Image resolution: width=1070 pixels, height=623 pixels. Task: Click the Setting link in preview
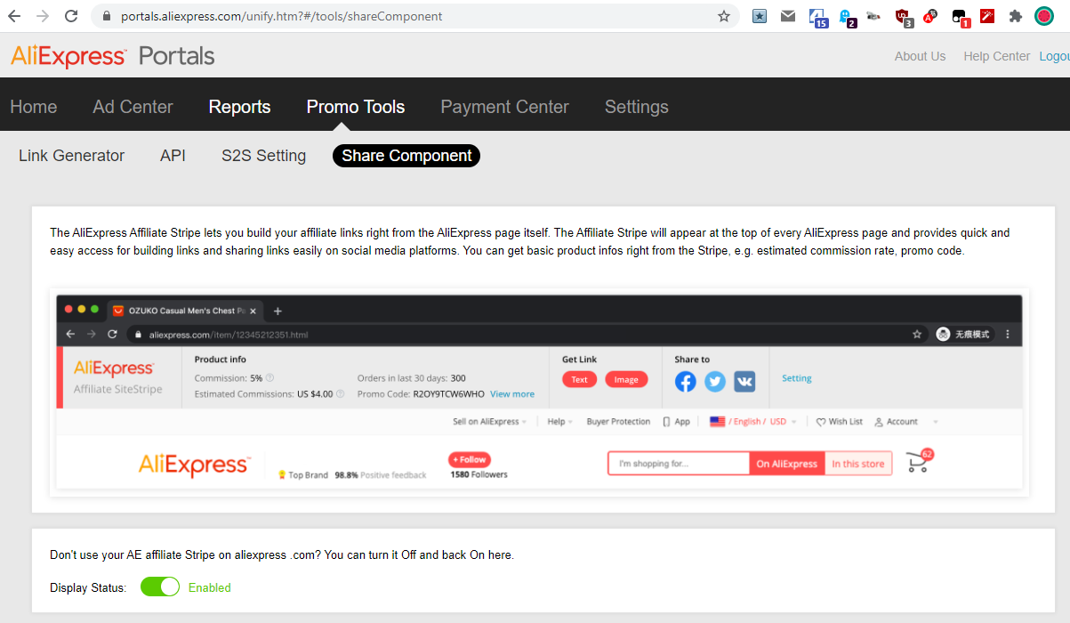pos(797,378)
